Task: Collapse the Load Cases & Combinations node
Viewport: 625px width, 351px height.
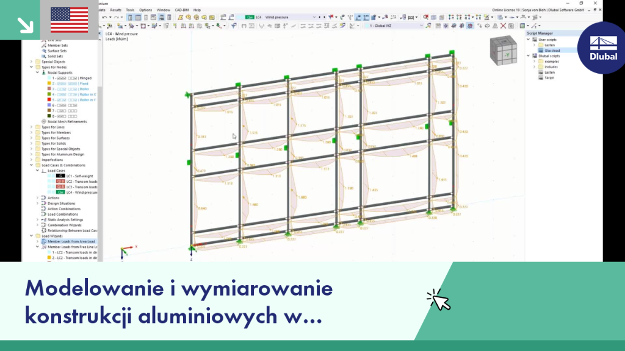Action: pos(32,165)
